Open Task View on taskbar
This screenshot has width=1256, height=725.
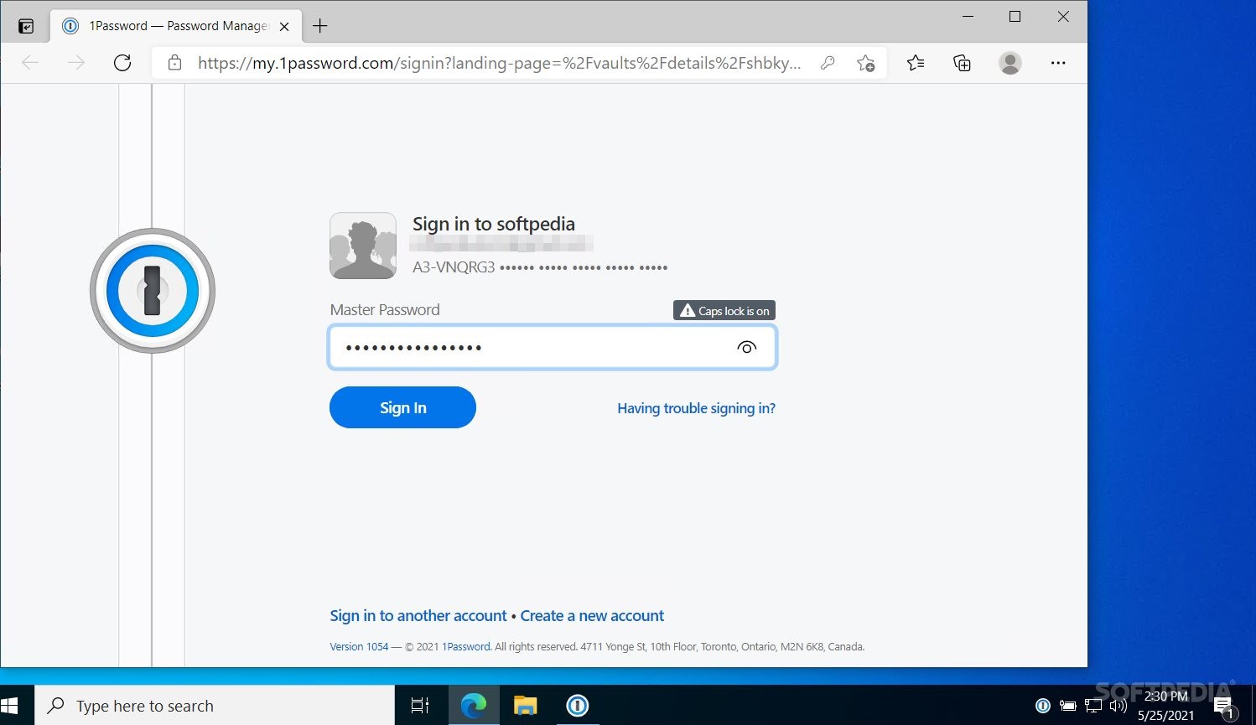click(x=420, y=706)
